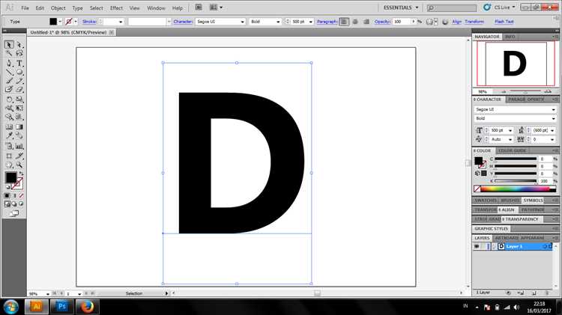Select the Artboard tool

[9, 156]
